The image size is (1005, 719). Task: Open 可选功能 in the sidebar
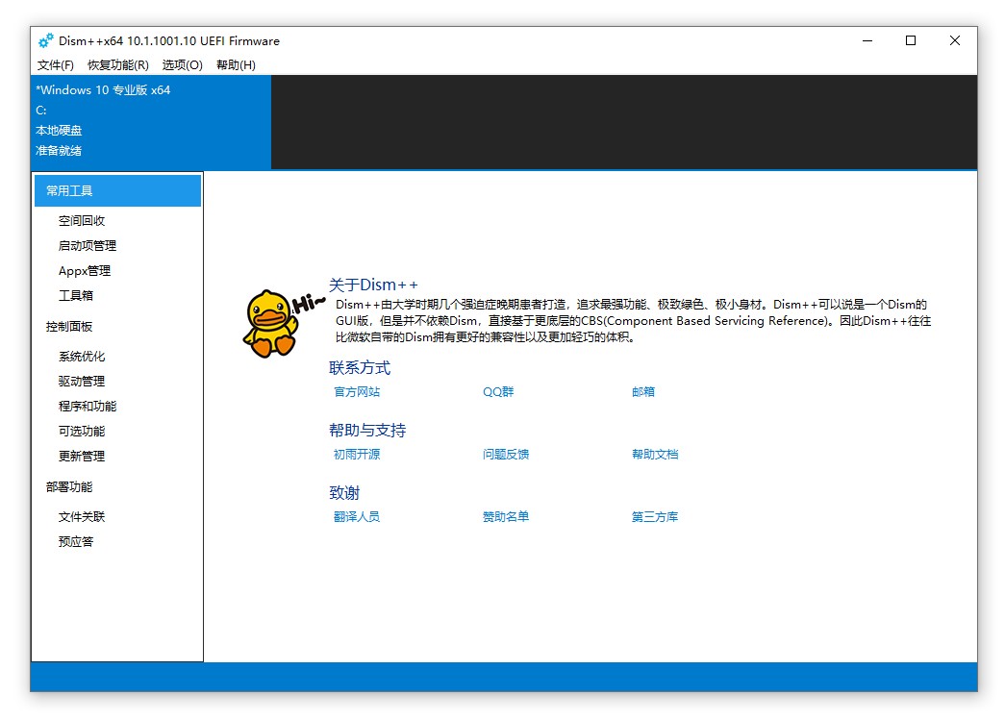(x=82, y=432)
